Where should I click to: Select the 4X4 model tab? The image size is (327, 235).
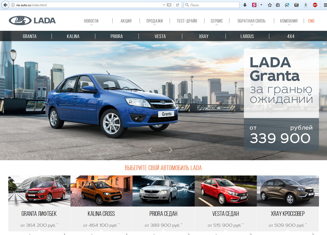pos(291,36)
